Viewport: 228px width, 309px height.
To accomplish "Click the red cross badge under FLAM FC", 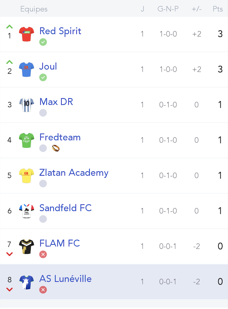I will 43,255.
